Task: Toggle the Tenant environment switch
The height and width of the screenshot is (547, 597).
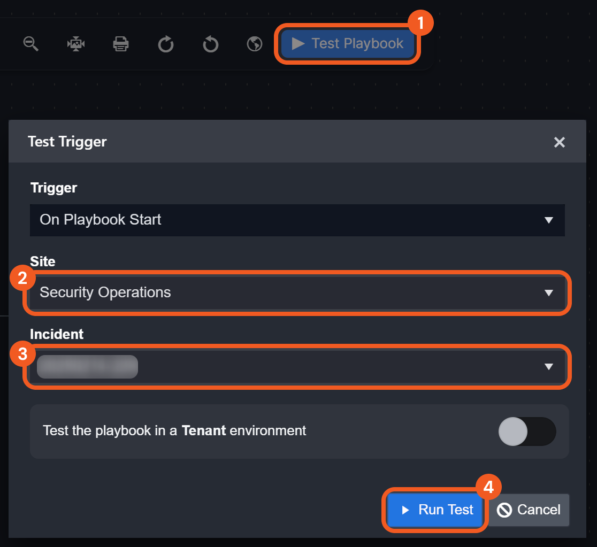Action: (x=527, y=431)
